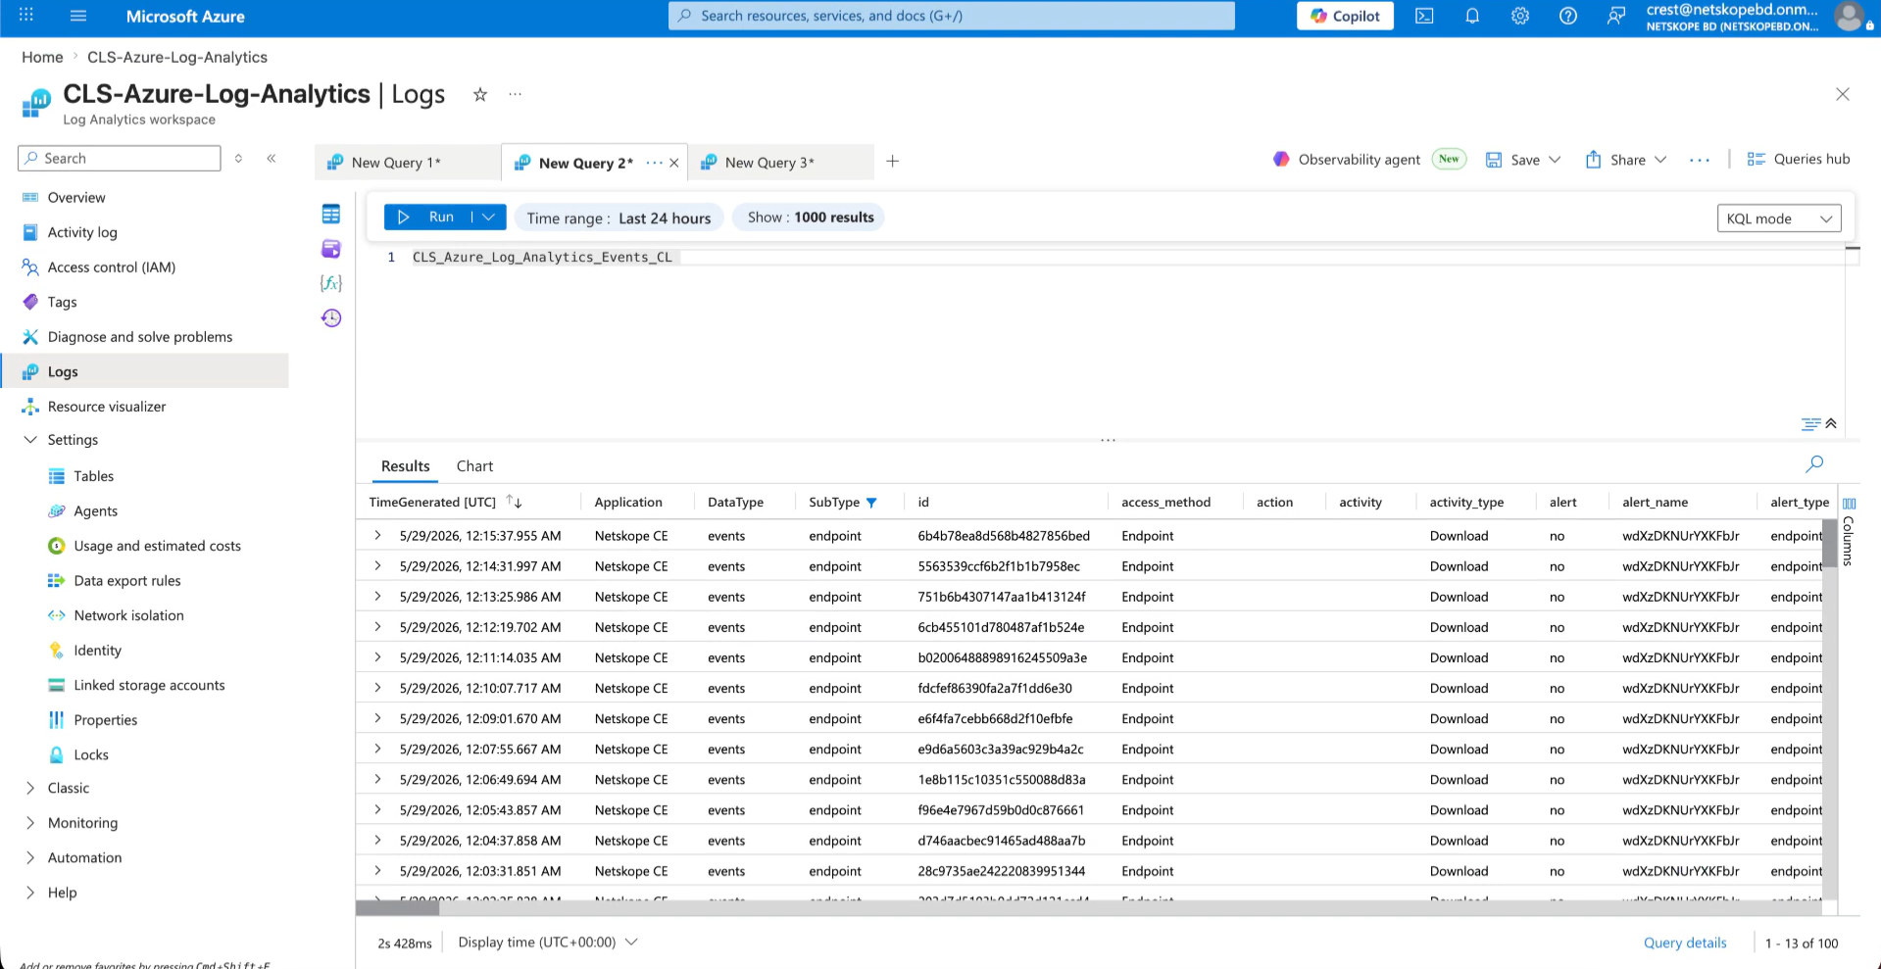Open the Azure portal waffle menu
1881x969 pixels.
point(26,16)
